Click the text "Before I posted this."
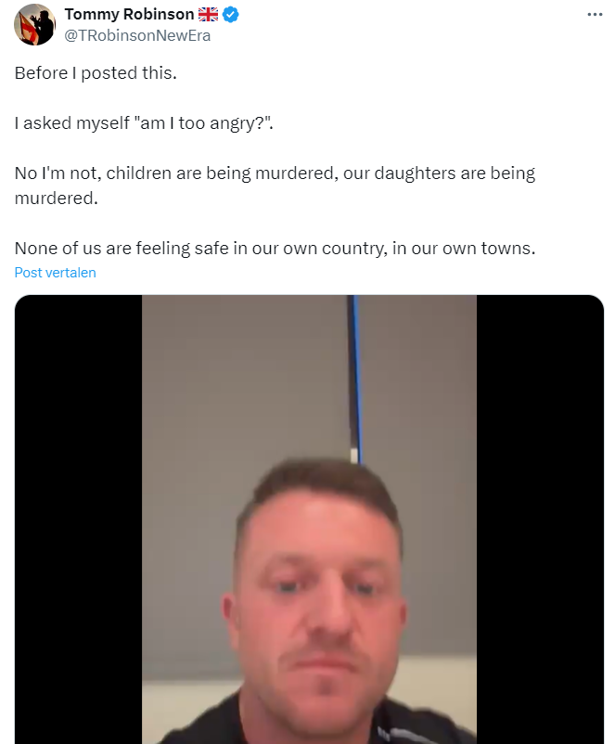The height and width of the screenshot is (744, 615). (96, 73)
